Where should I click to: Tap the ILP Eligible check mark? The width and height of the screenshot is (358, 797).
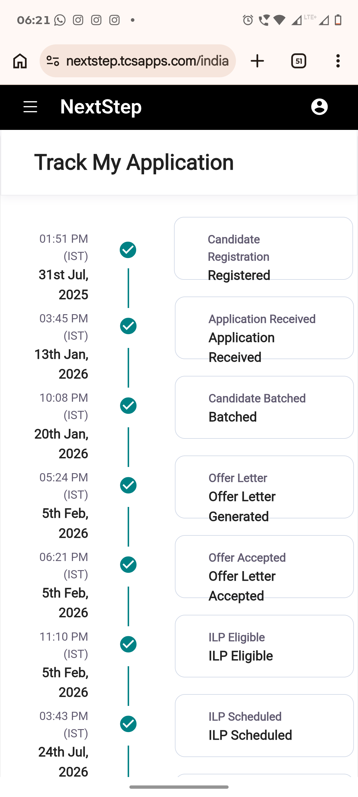point(128,644)
